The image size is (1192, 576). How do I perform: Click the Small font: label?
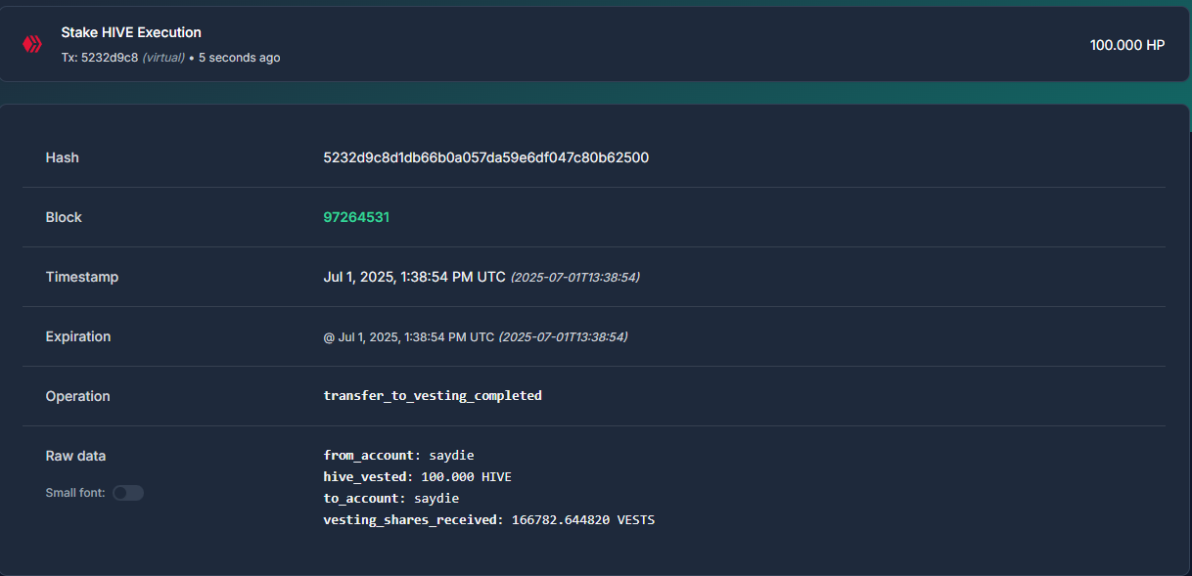tap(75, 493)
